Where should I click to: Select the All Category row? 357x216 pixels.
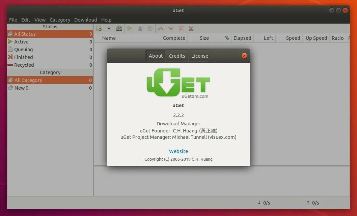pyautogui.click(x=50, y=80)
